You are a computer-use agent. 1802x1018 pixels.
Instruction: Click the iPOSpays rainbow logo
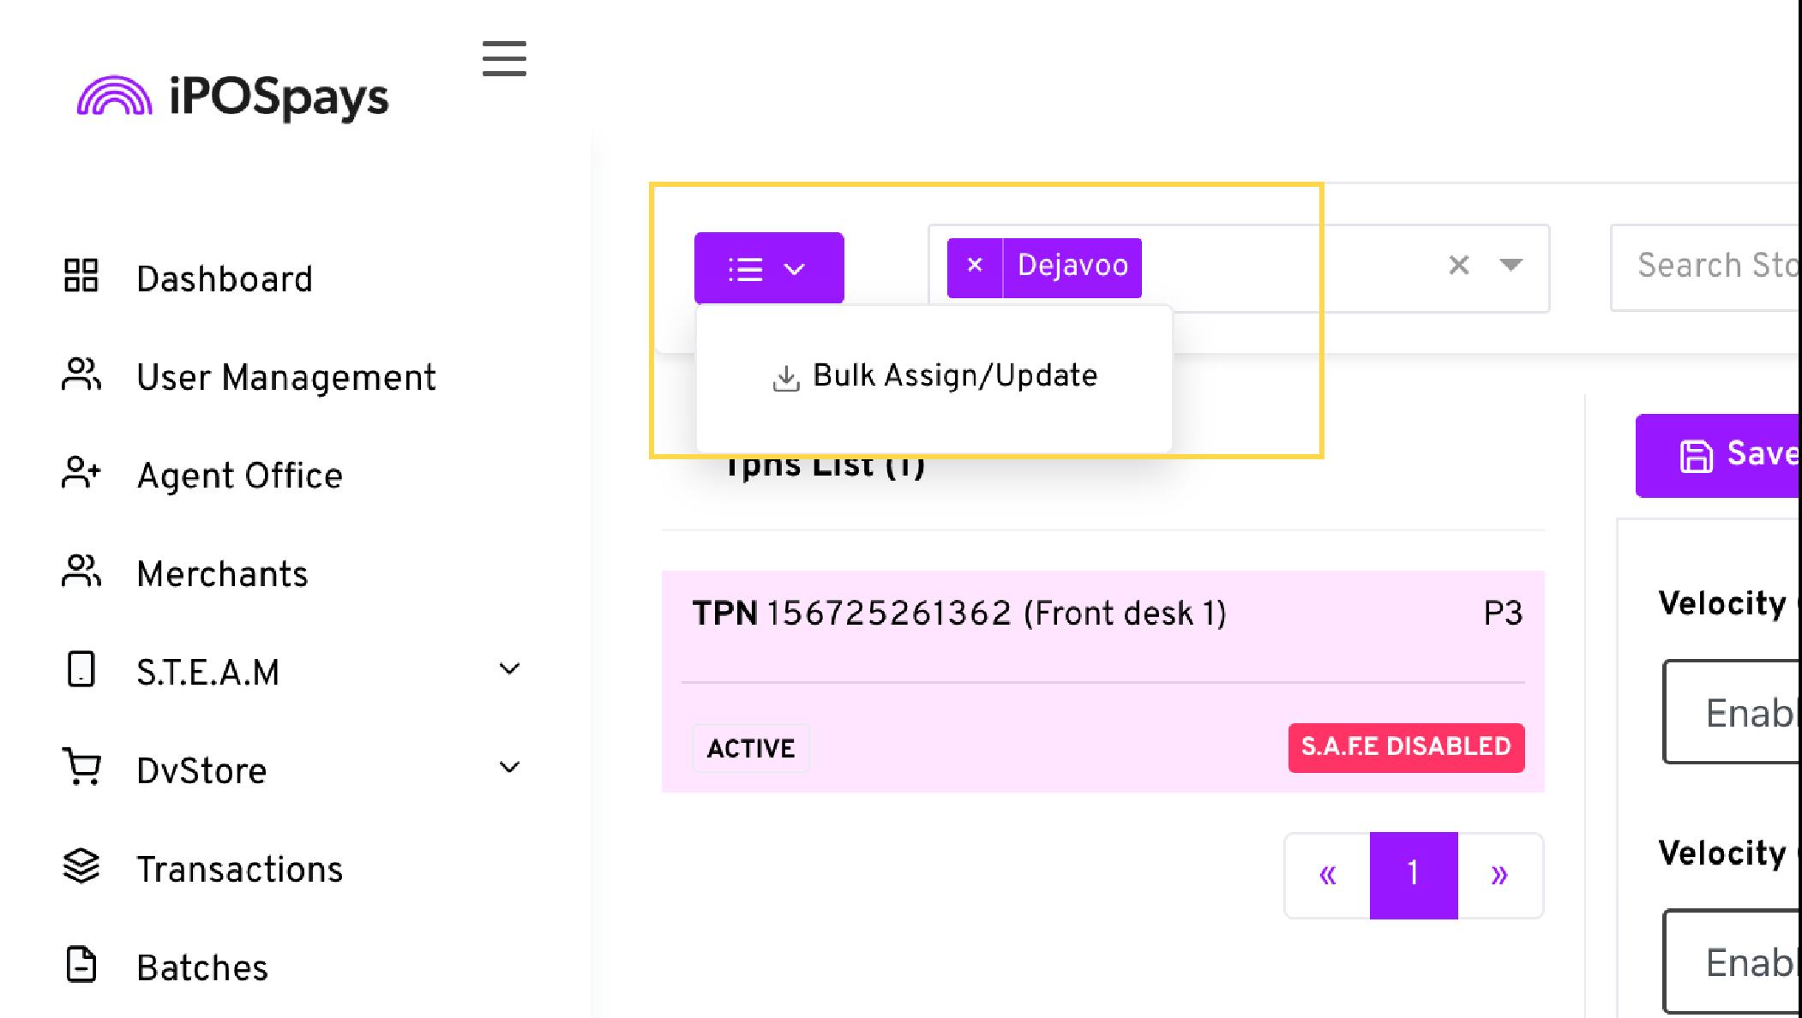[115, 95]
